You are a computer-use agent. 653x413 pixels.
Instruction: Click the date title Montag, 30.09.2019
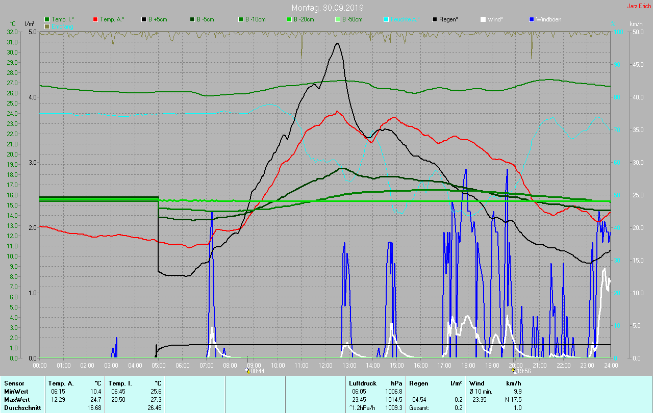(x=328, y=8)
